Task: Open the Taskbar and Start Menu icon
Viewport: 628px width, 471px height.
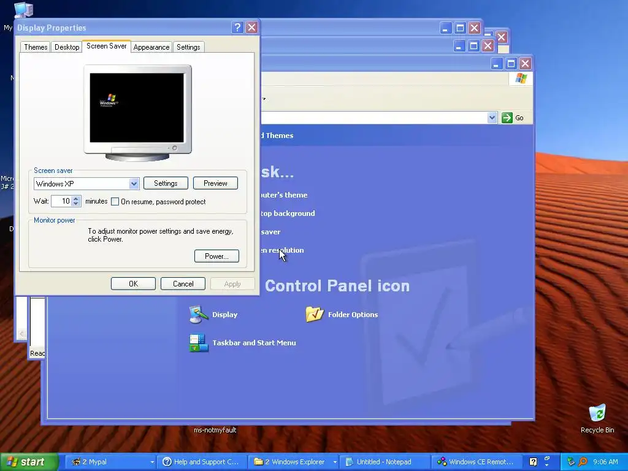Action: coord(199,343)
